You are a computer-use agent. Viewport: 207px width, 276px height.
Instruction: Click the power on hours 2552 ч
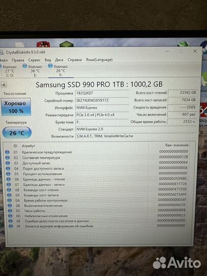coord(181,122)
